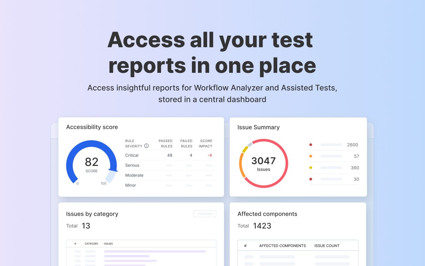425x266 pixels.
Task: Select the Critical severity row
Action: pyautogui.click(x=171, y=155)
